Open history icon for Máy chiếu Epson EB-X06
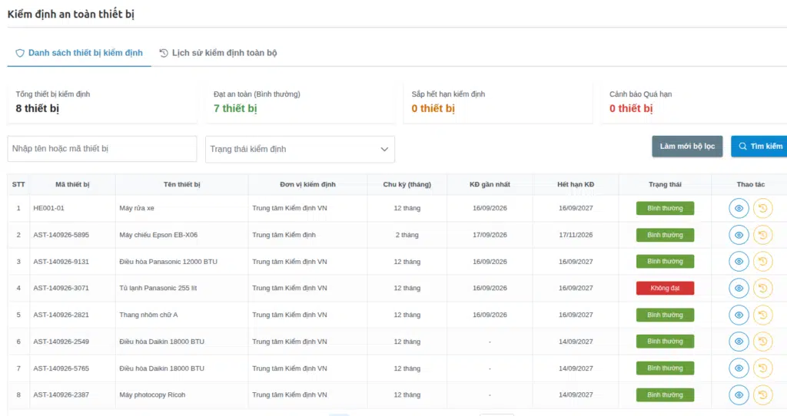Viewport: 787px width, 416px height. 763,235
